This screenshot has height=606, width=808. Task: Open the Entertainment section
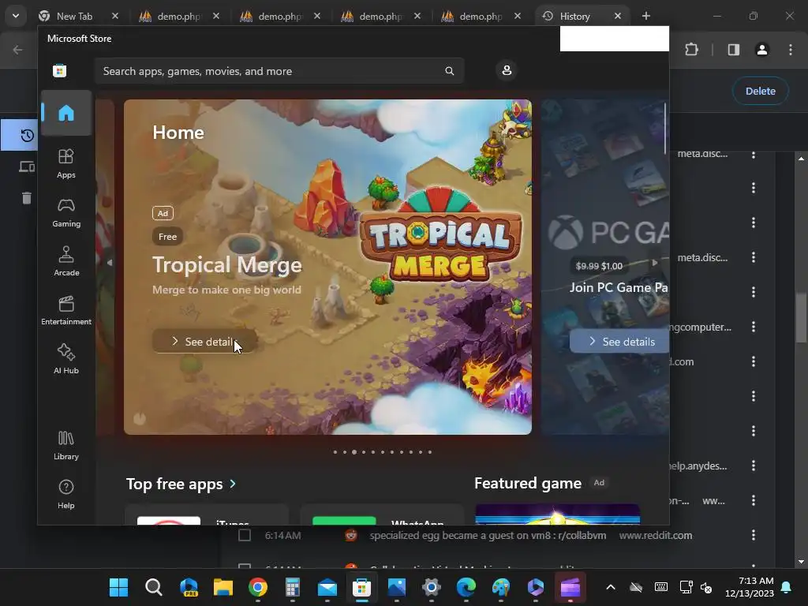coord(66,310)
